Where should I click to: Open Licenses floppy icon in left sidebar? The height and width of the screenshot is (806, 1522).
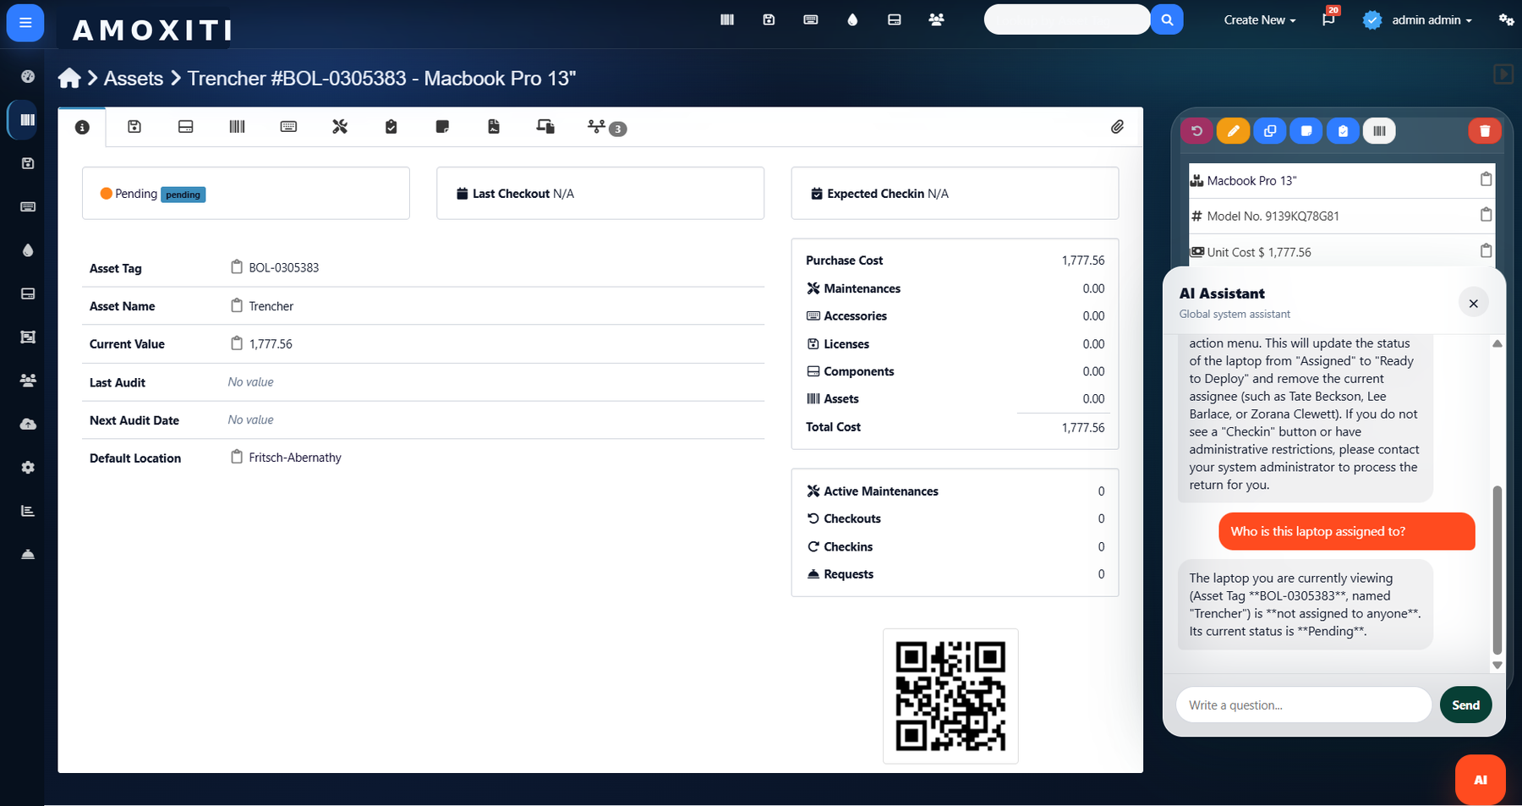coord(28,163)
